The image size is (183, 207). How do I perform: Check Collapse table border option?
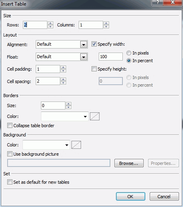[x=10, y=126]
